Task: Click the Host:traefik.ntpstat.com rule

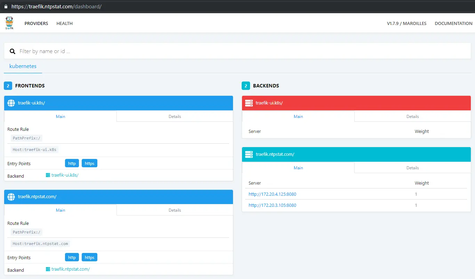Action: coord(40,244)
